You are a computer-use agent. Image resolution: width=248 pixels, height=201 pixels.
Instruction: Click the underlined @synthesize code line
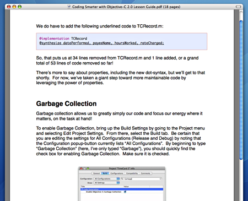click(101, 43)
